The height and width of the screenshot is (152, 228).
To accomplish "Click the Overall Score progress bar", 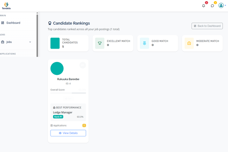I will pyautogui.click(x=68, y=93).
